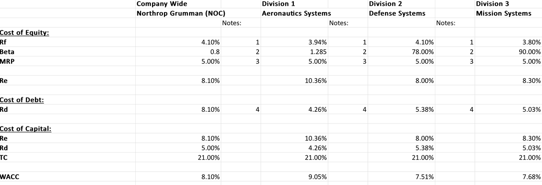542x185 pixels.
Task: Select the Division 2 WACC value 7.51%
Action: click(423, 177)
